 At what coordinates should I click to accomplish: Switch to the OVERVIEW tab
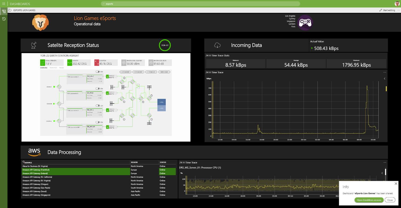point(44,68)
